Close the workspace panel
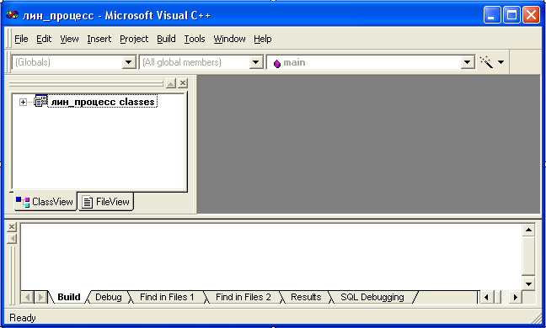 (x=183, y=83)
